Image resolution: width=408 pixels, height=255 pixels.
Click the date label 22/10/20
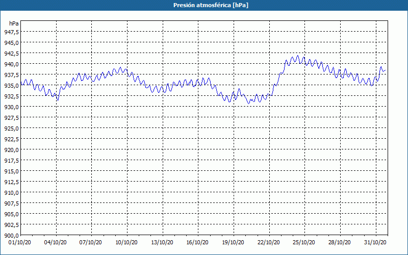tap(269, 243)
